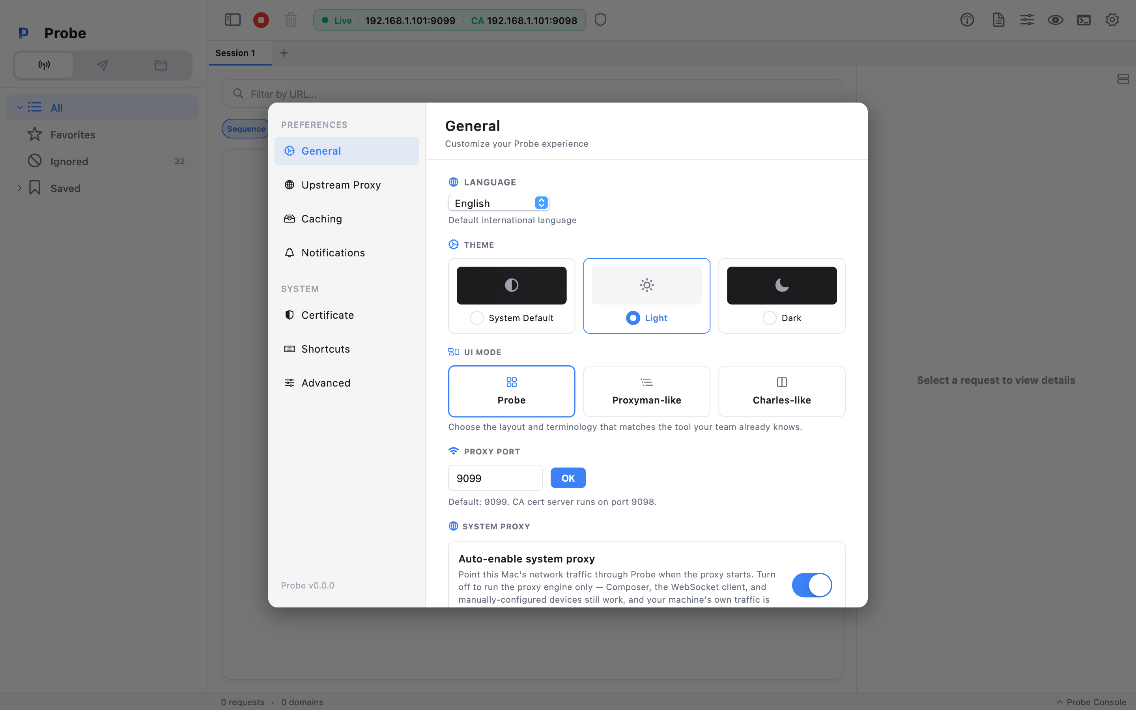Select the folder tab icon in sidebar
This screenshot has width=1136, height=710.
pyautogui.click(x=161, y=65)
